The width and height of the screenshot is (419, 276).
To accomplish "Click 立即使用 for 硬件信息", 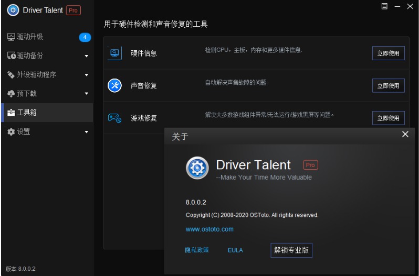I will [x=388, y=53].
